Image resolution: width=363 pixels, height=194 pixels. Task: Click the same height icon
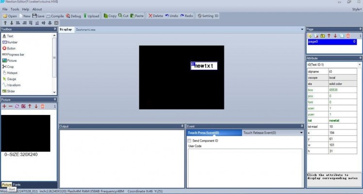50,23
